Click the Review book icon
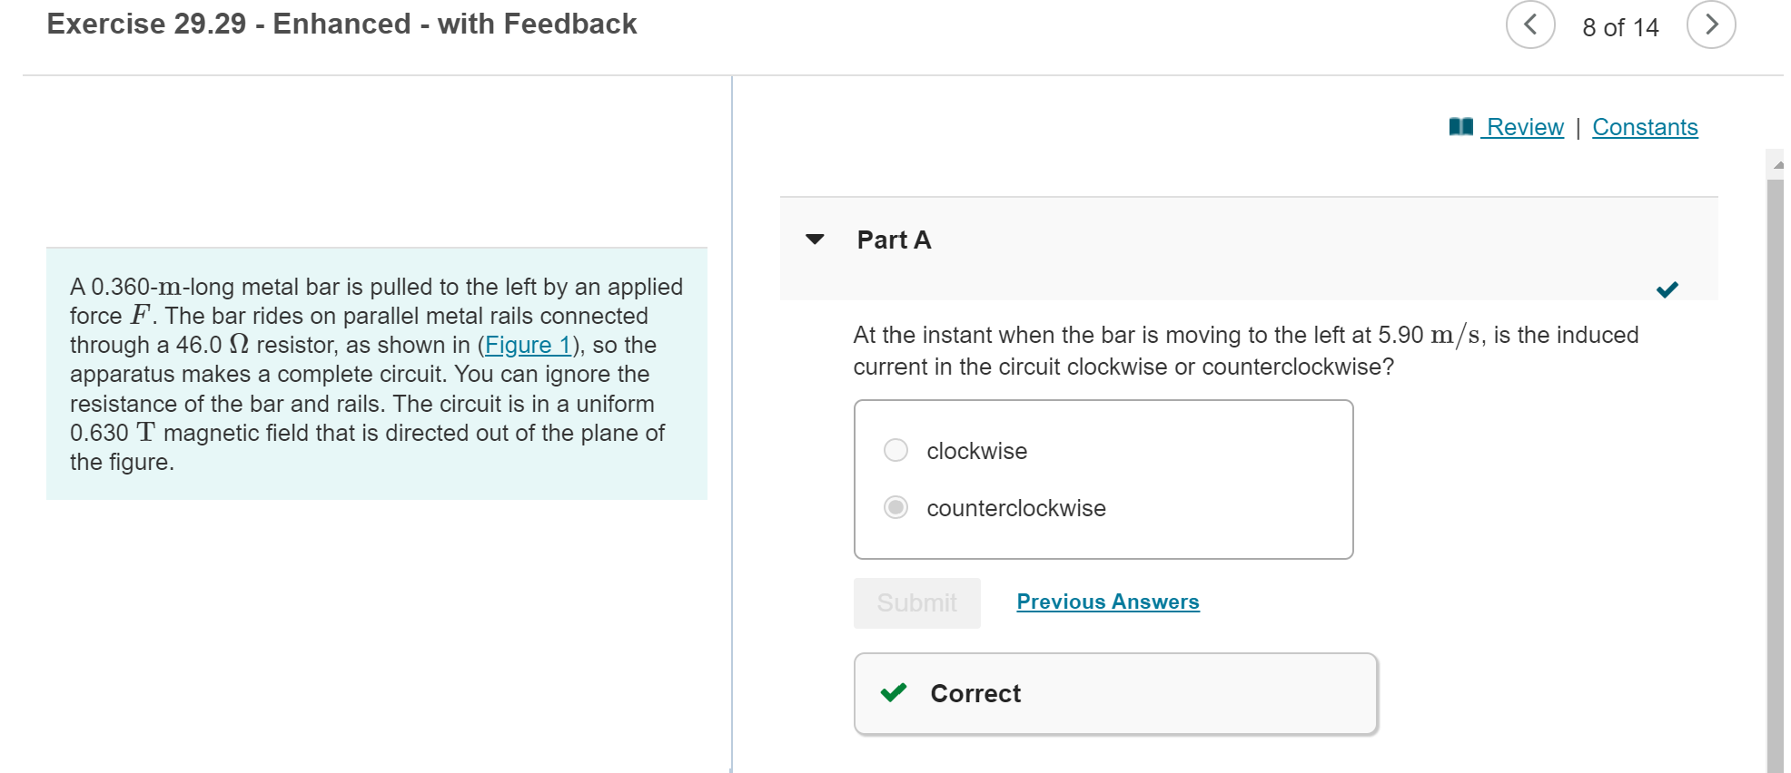Screen dimensions: 1791x773 [1462, 127]
